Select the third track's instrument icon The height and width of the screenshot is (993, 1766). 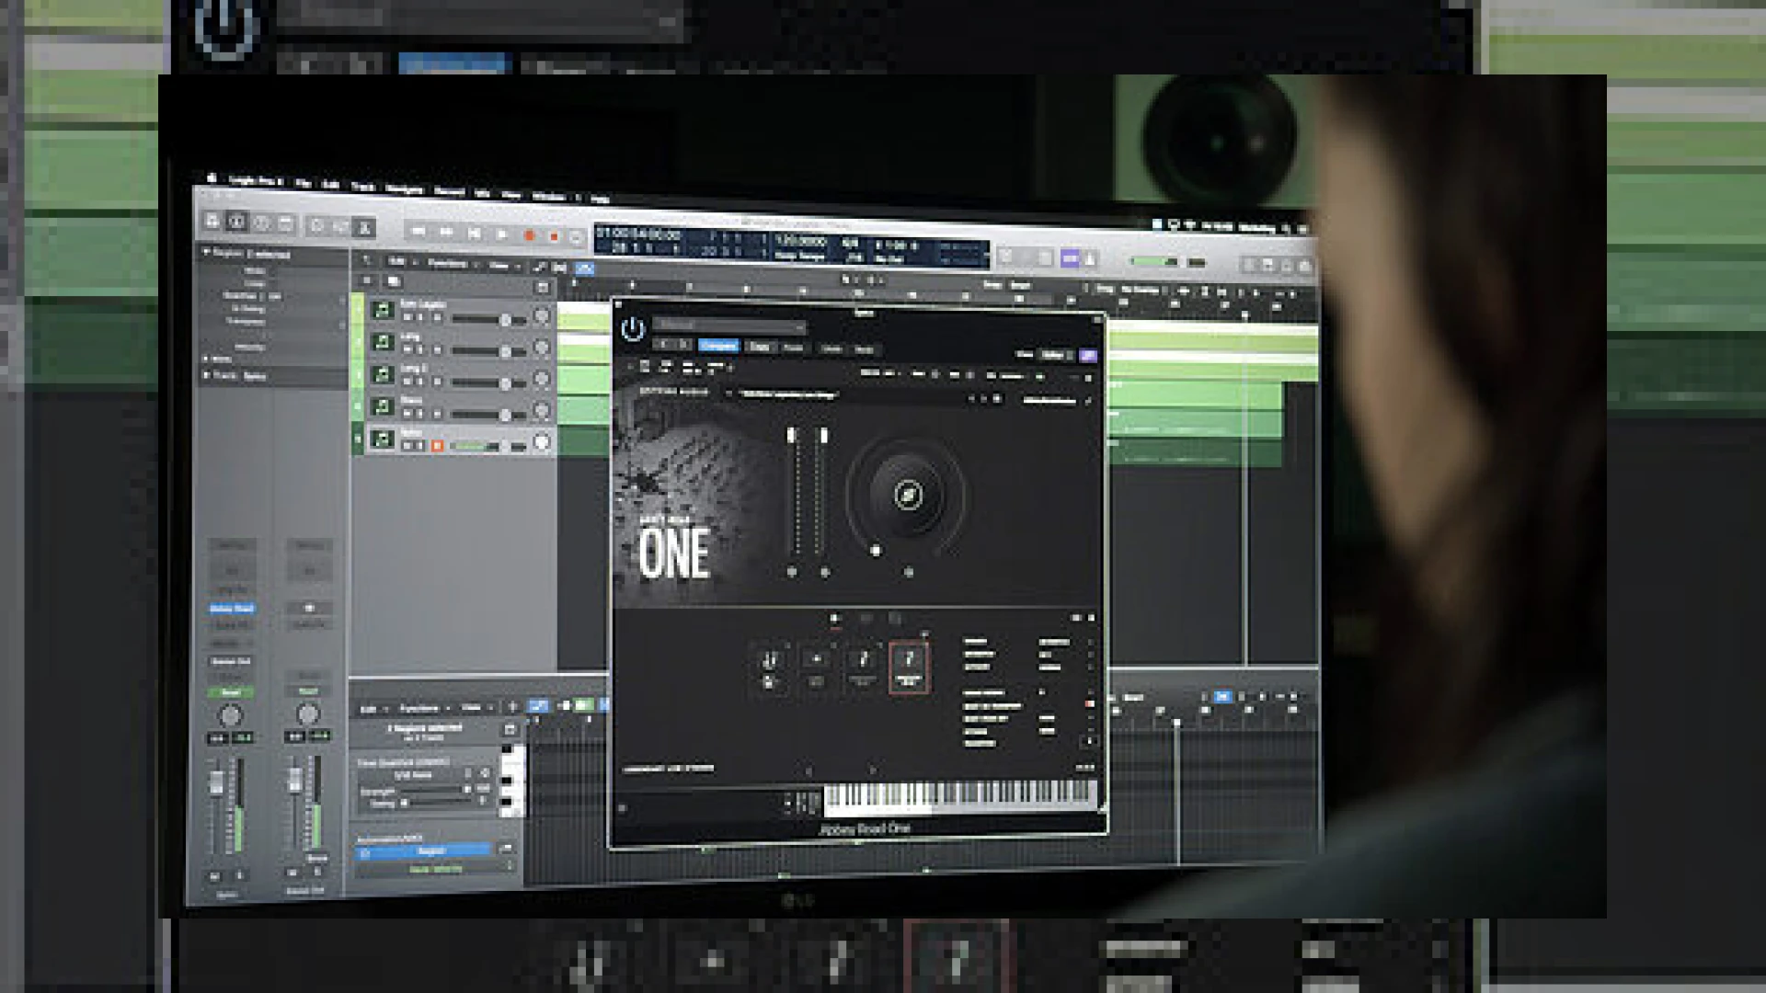pyautogui.click(x=382, y=374)
